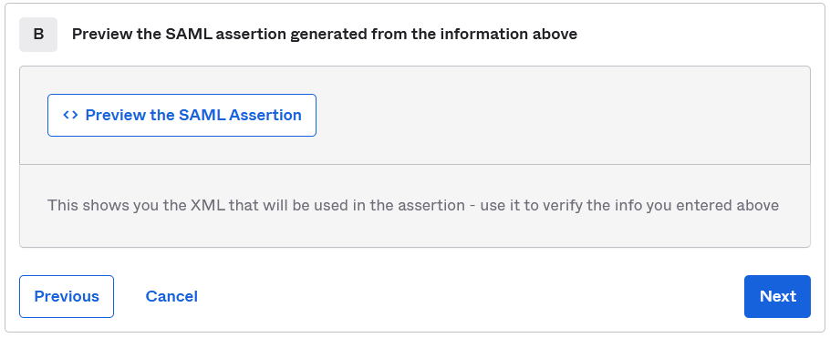Image resolution: width=830 pixels, height=338 pixels.
Task: Click the XML assertion help description text
Action: click(413, 205)
